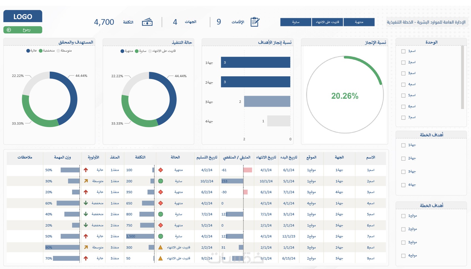Choose the قاربت على الانتهاء filter
The width and height of the screenshot is (471, 269).
[327, 22]
